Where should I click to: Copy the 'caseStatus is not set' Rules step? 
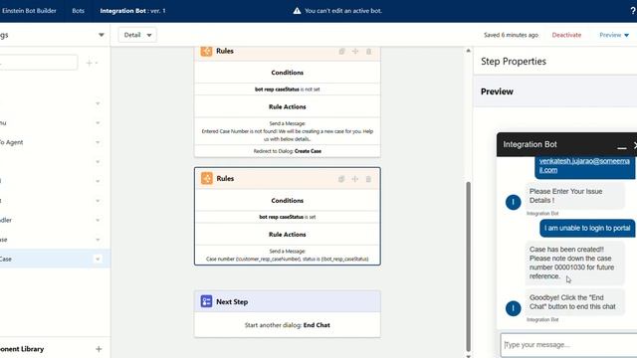click(x=341, y=51)
